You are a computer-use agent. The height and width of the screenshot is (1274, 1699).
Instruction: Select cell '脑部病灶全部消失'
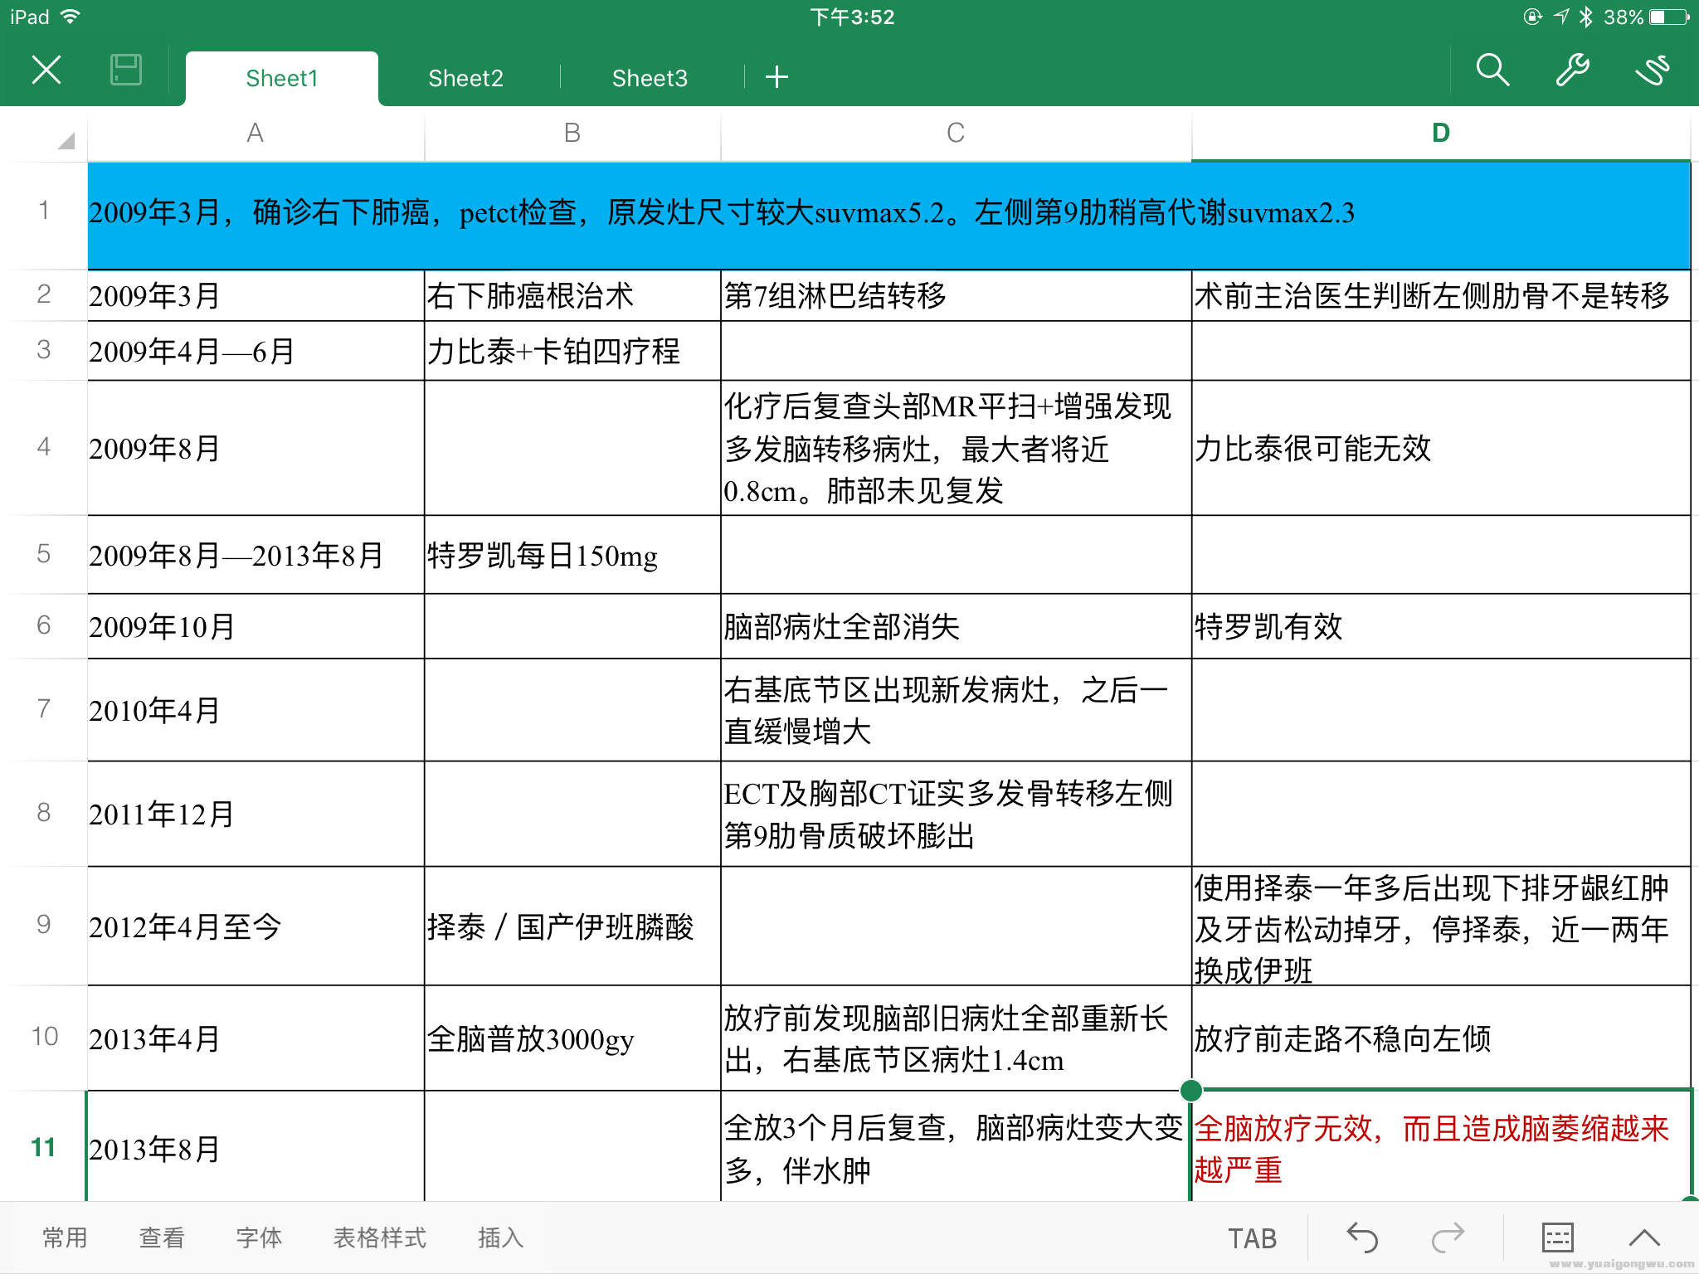(x=956, y=626)
